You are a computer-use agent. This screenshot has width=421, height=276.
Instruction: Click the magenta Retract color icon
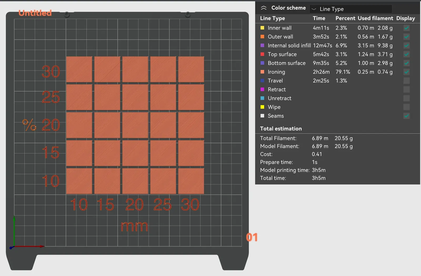pyautogui.click(x=262, y=89)
